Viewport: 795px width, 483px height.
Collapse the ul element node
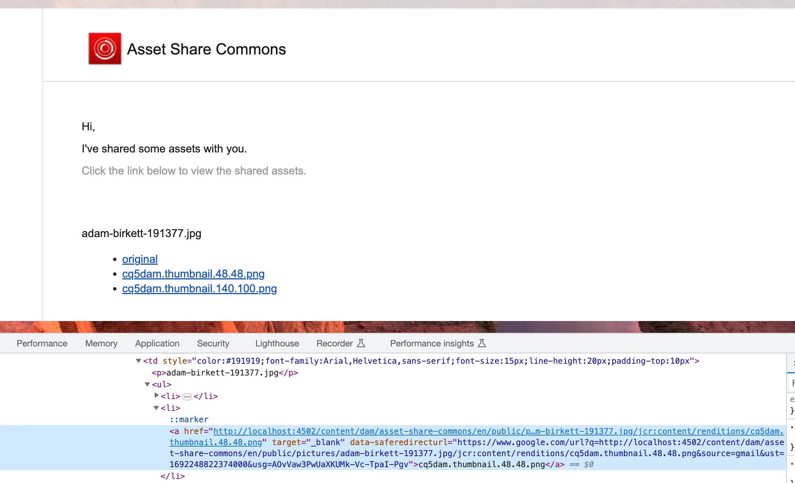(x=147, y=384)
